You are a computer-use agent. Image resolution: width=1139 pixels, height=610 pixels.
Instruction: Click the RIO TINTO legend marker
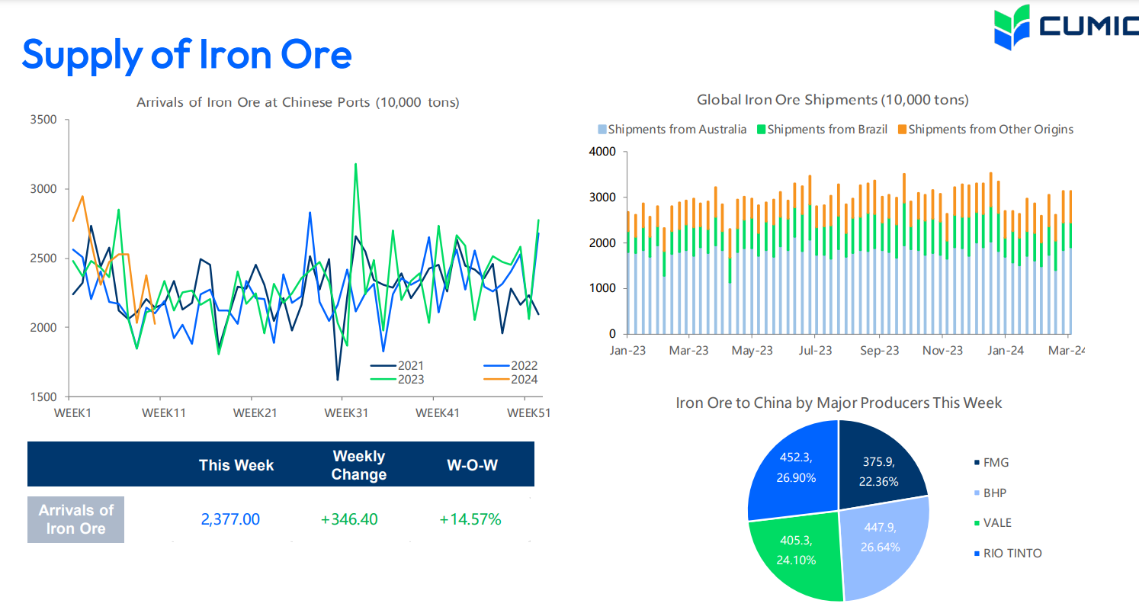click(977, 554)
